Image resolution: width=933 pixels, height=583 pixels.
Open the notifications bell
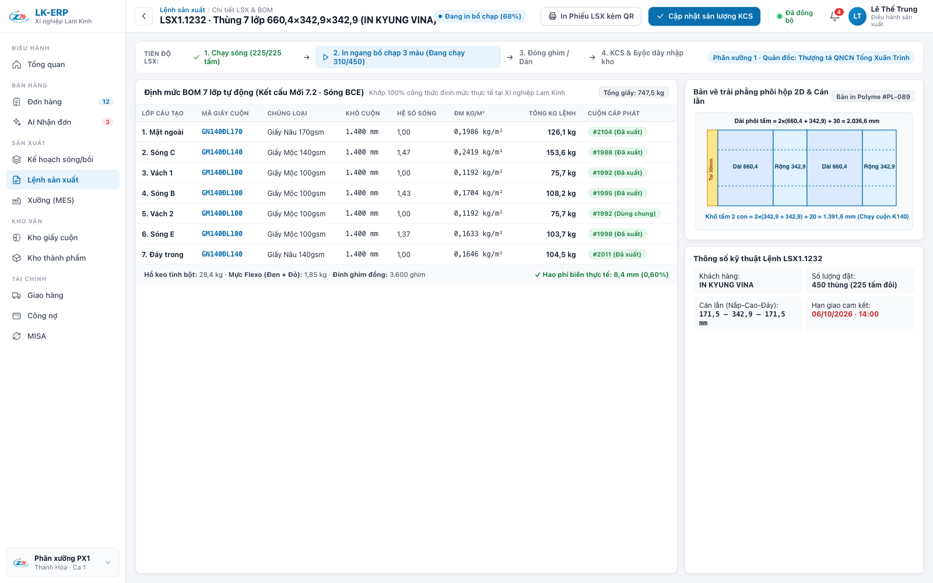coord(835,16)
